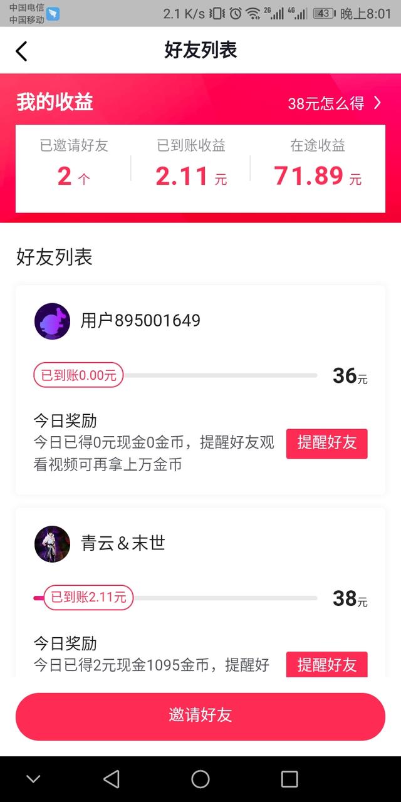The width and height of the screenshot is (401, 802).
Task: Tap the Wi-Fi icon in status bar
Action: (x=253, y=13)
